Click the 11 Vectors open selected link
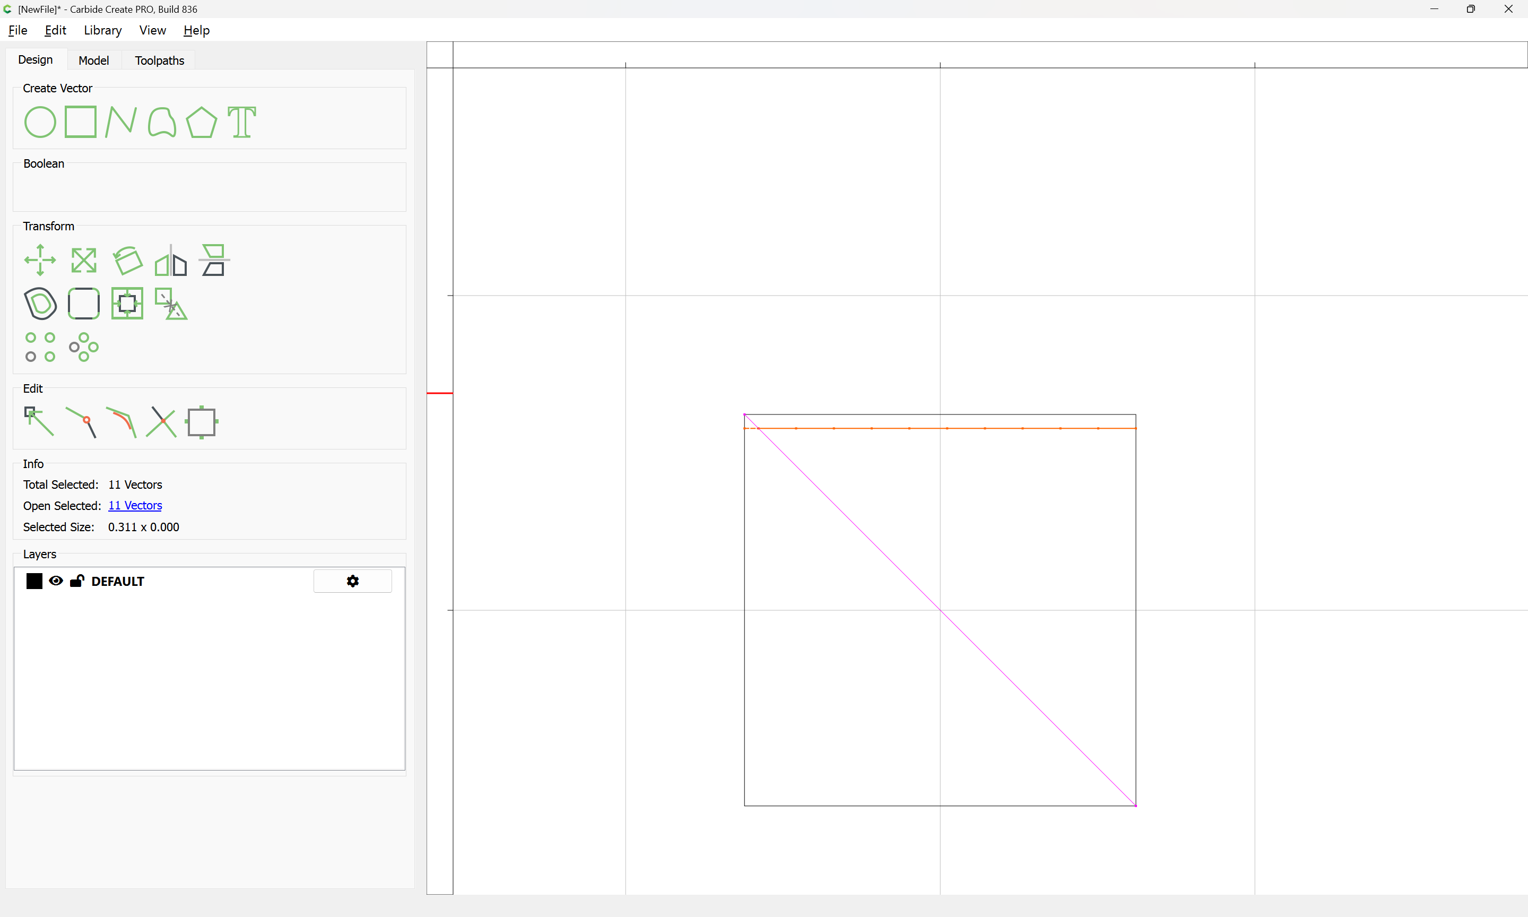The image size is (1528, 917). [x=135, y=505]
